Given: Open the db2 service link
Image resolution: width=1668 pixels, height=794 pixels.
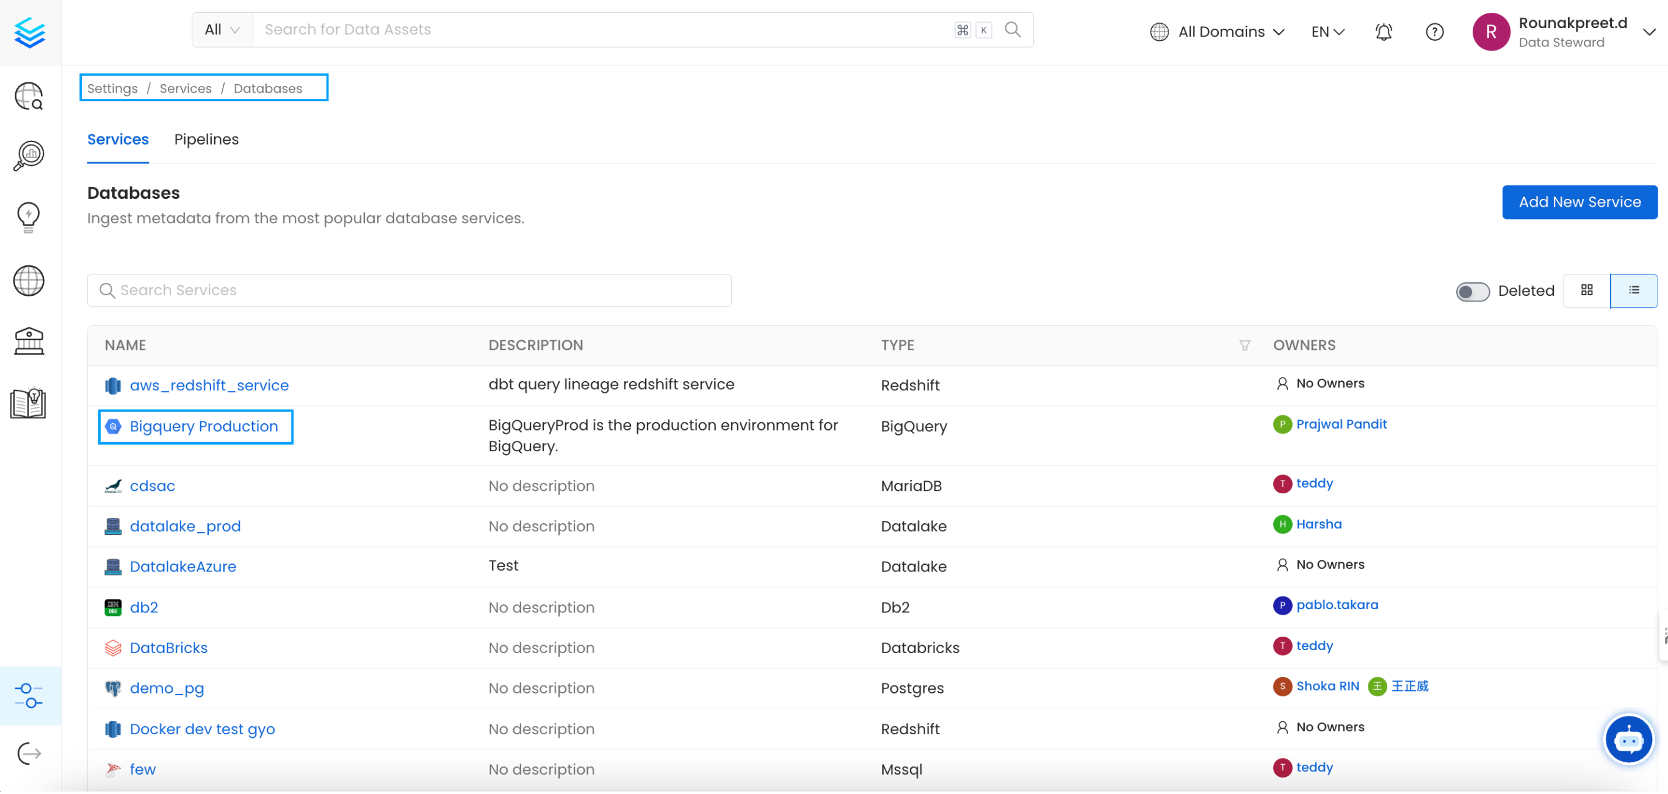Looking at the screenshot, I should click(x=144, y=608).
